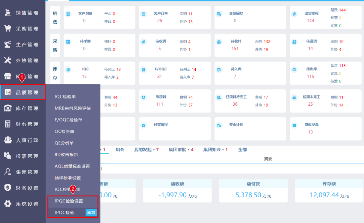Open 8D改善报告 submenu entry
This screenshot has height=223, width=364.
(x=66, y=155)
